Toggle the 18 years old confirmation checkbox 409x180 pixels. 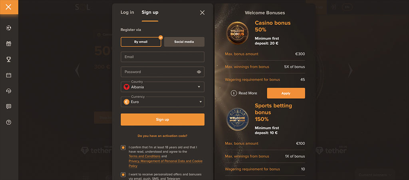pos(123,148)
